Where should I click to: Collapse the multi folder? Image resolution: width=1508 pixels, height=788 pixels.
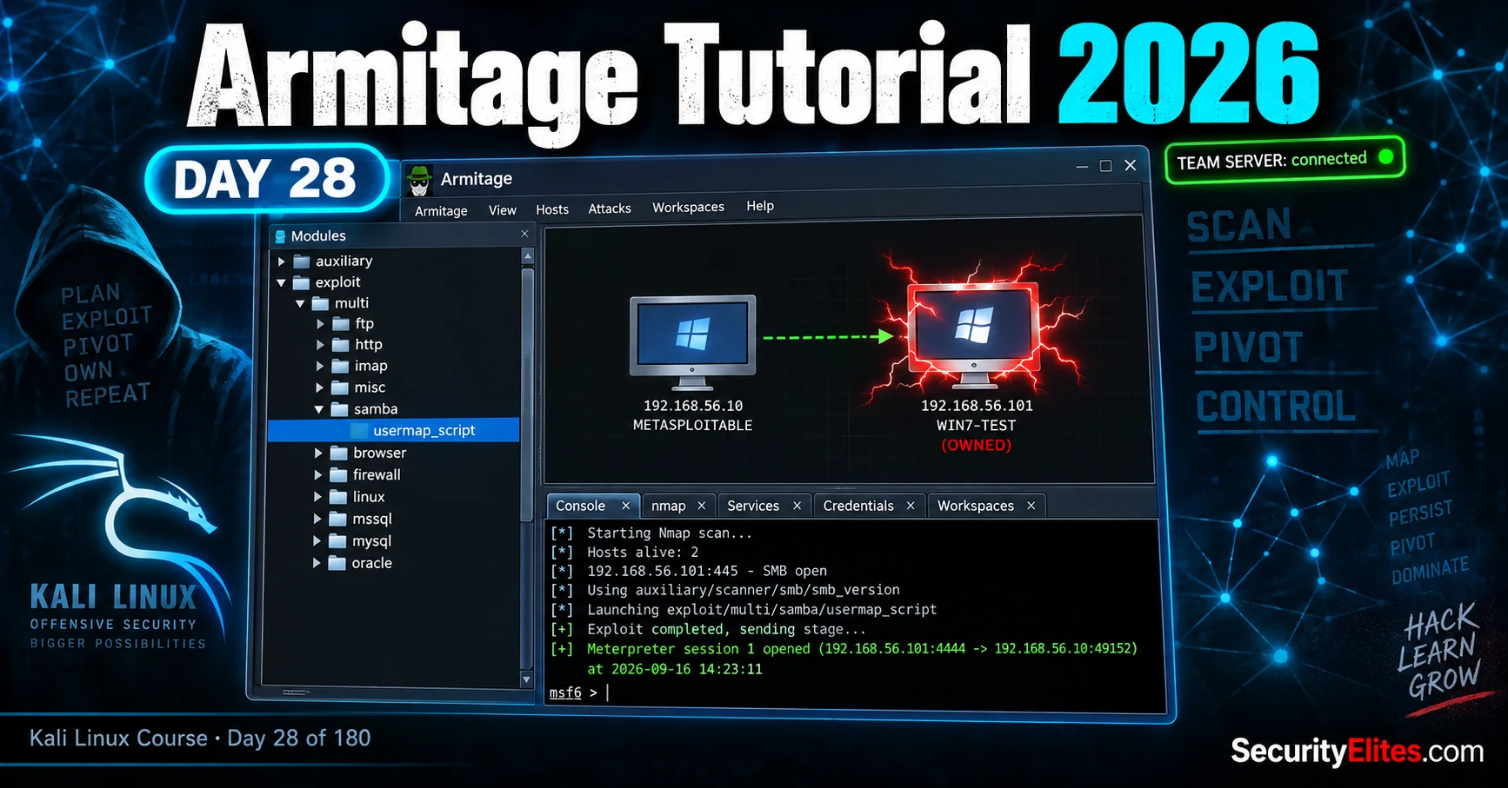(300, 303)
